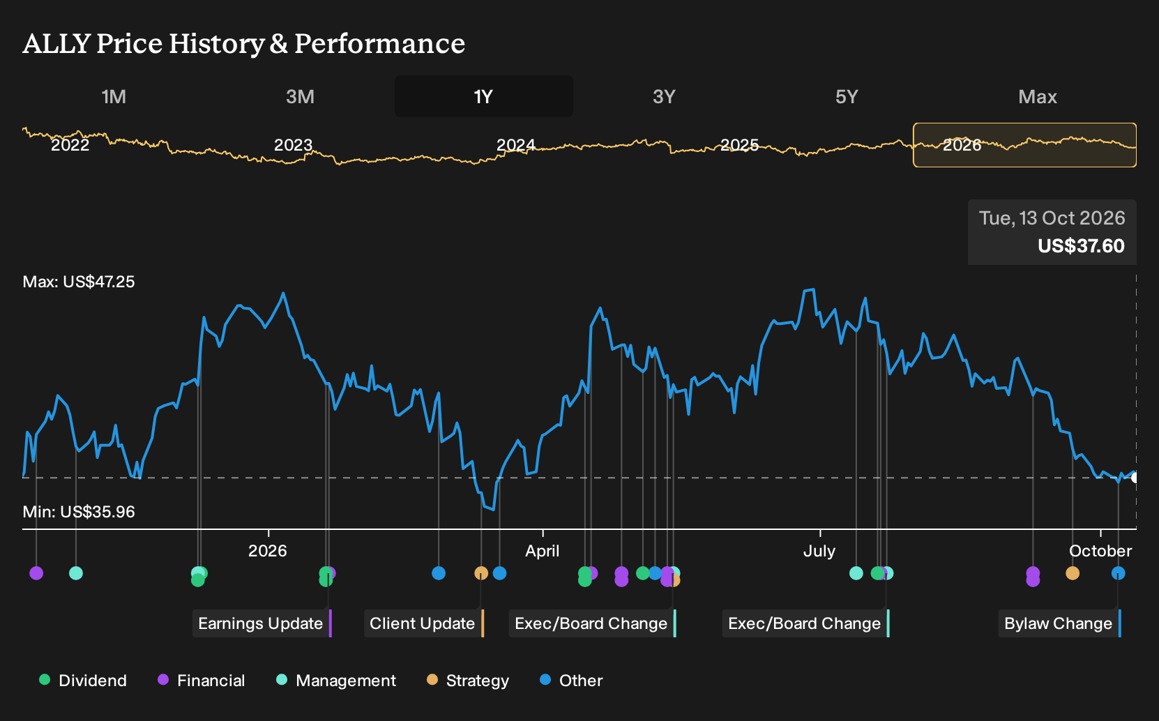The image size is (1159, 721).
Task: Choose the active 1Y range tab
Action: (484, 97)
